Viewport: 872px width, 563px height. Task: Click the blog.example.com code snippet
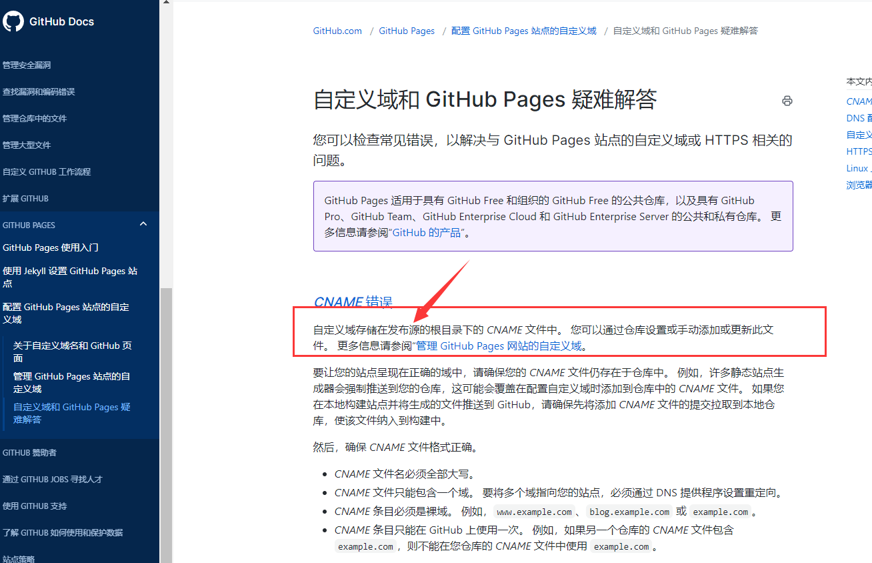tap(630, 512)
